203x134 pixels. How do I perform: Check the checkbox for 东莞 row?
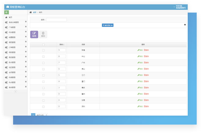coord(43,100)
